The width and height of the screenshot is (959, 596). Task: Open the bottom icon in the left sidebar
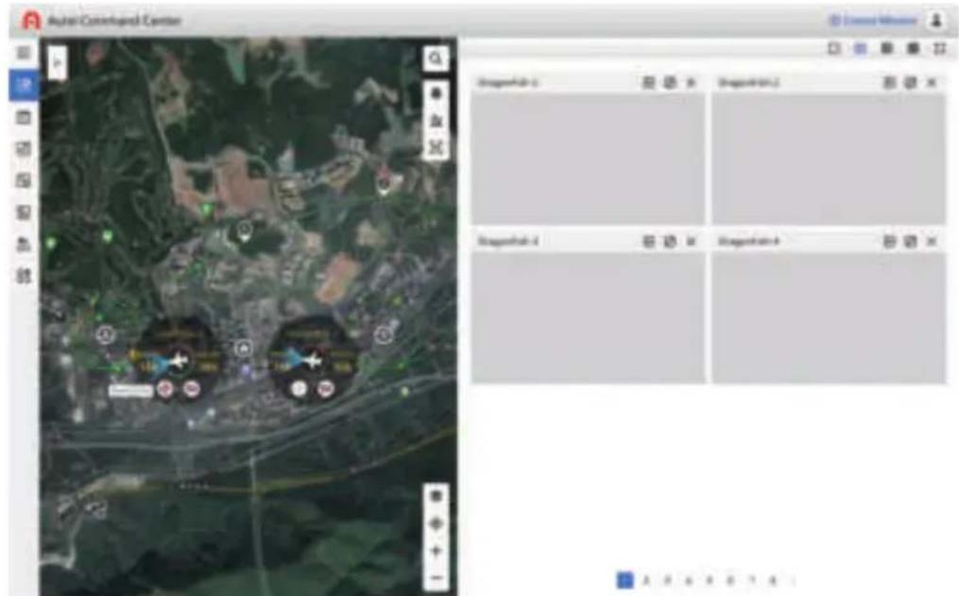pos(24,276)
